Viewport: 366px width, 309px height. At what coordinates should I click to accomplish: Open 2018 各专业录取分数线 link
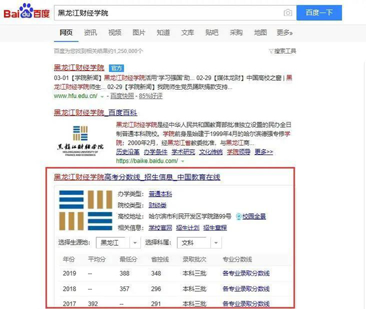(x=246, y=289)
